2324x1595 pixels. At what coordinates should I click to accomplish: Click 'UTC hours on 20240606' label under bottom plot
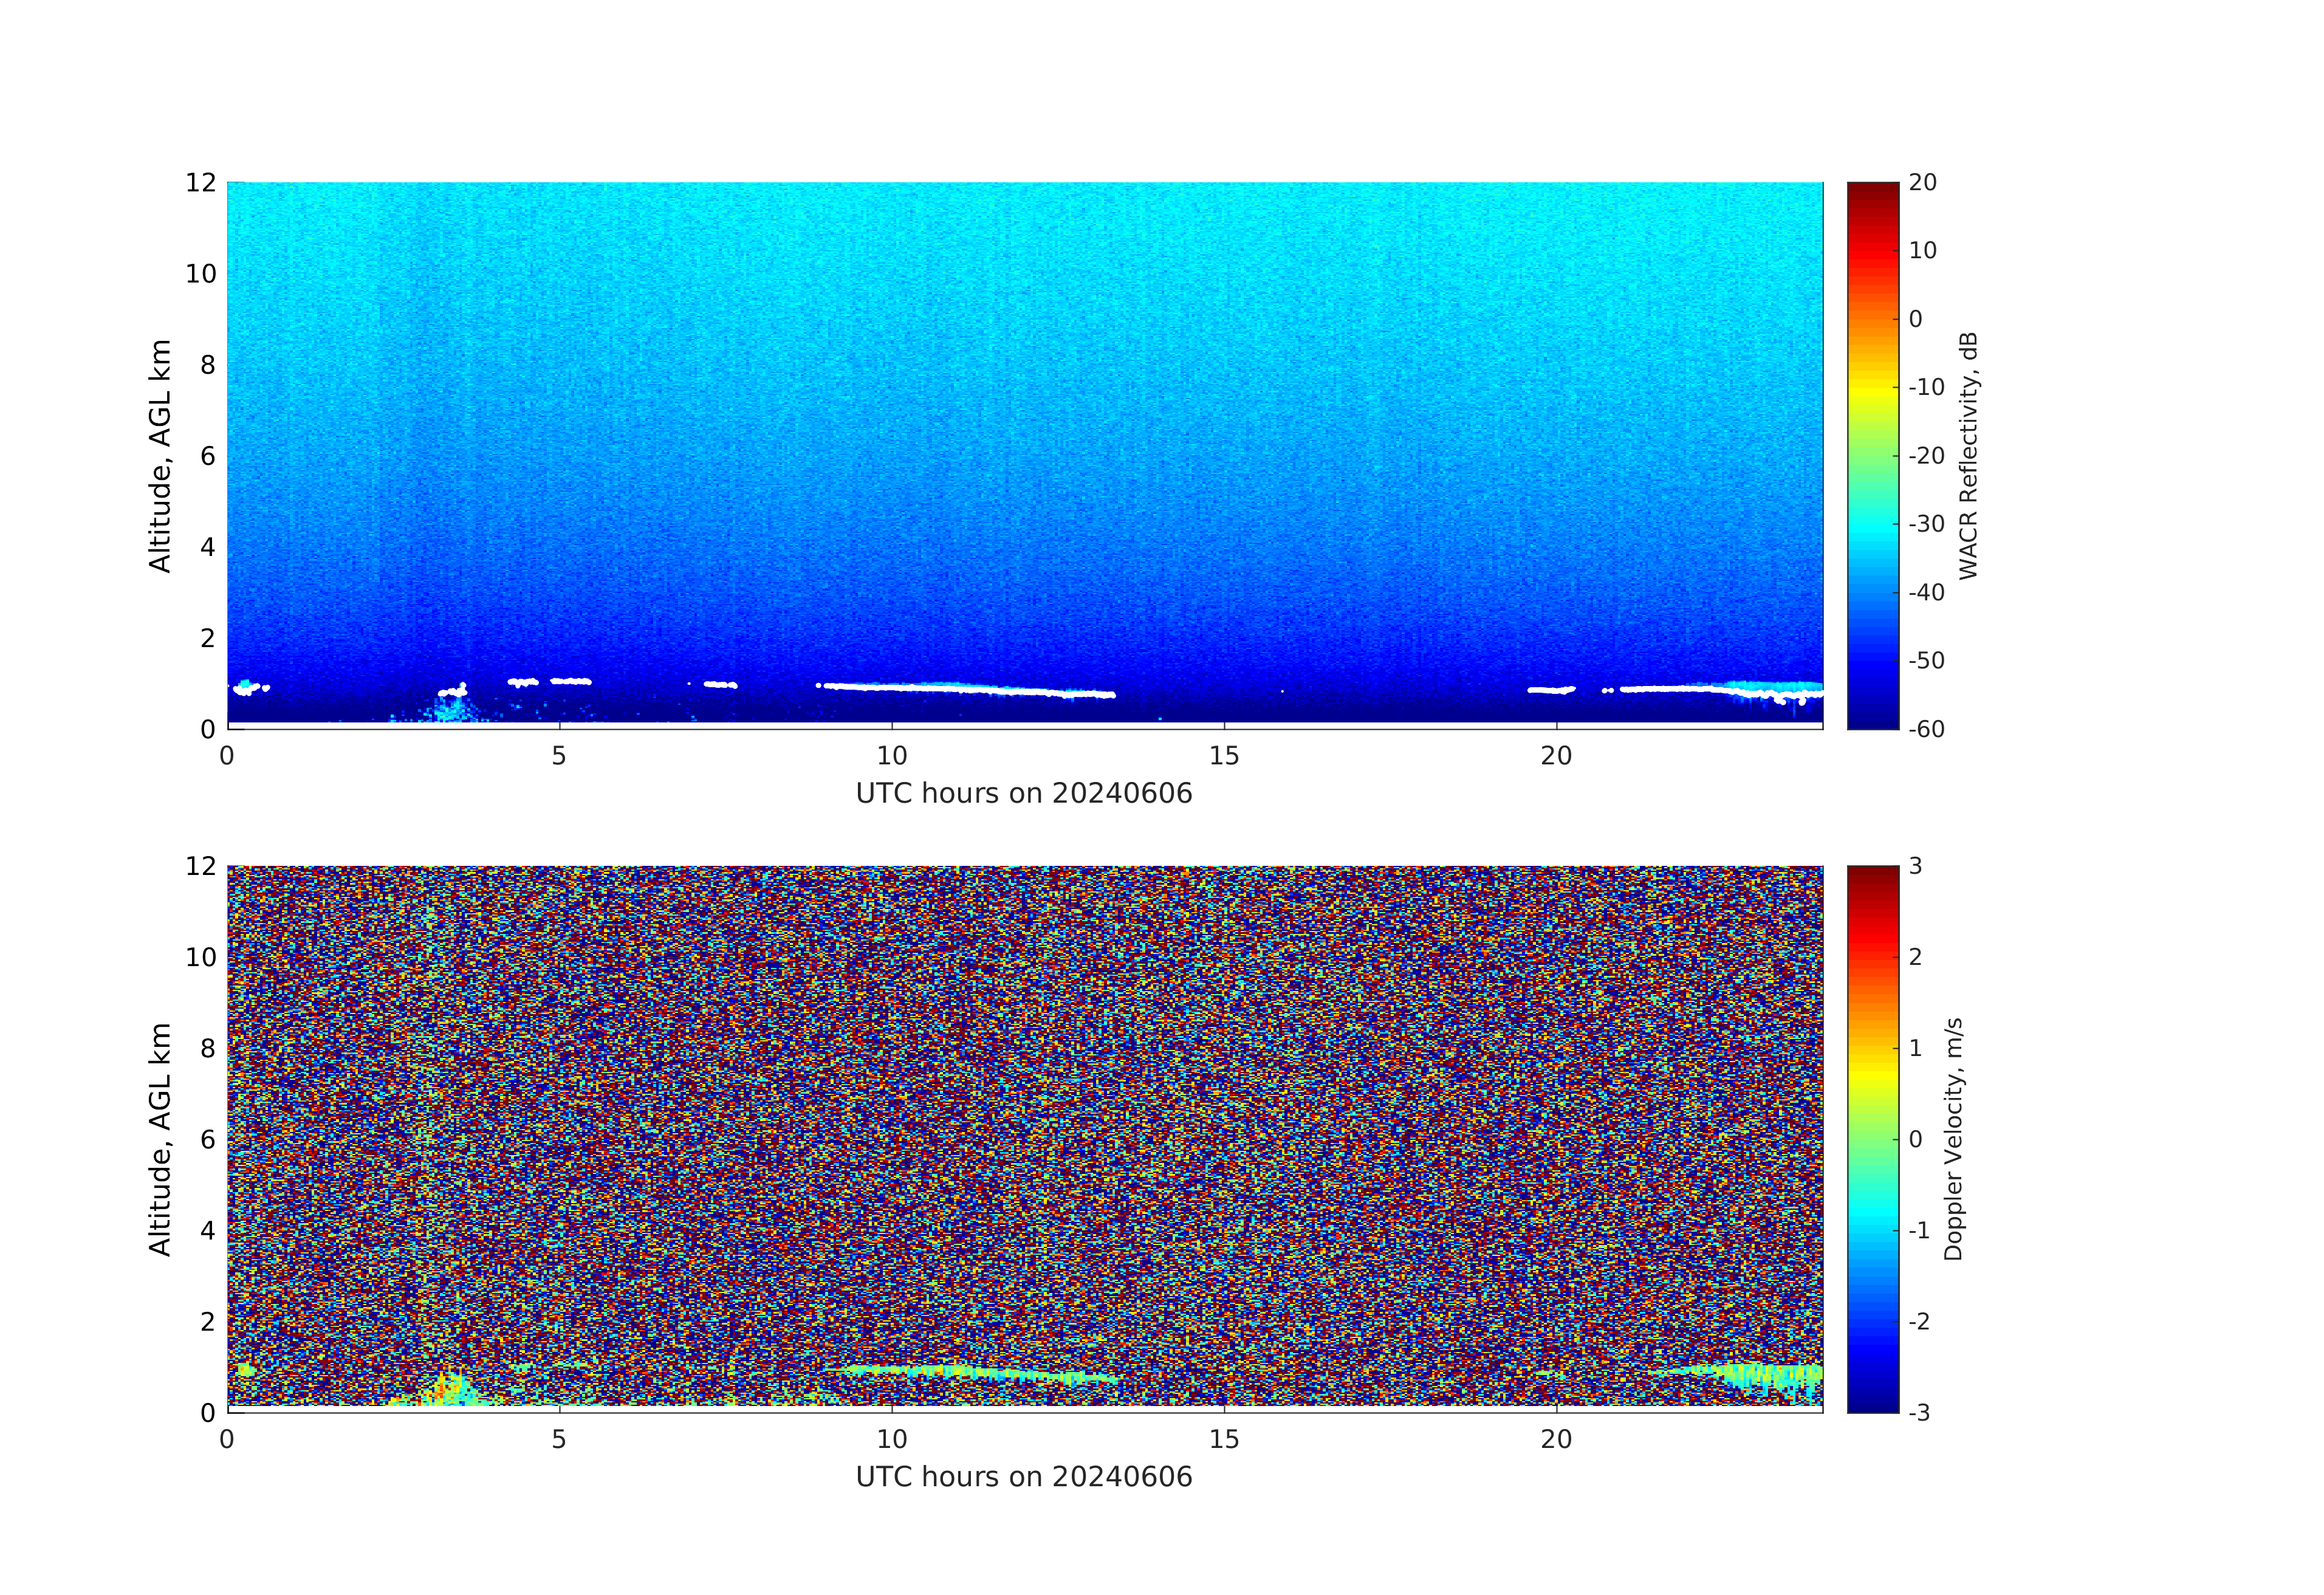1024,1477
